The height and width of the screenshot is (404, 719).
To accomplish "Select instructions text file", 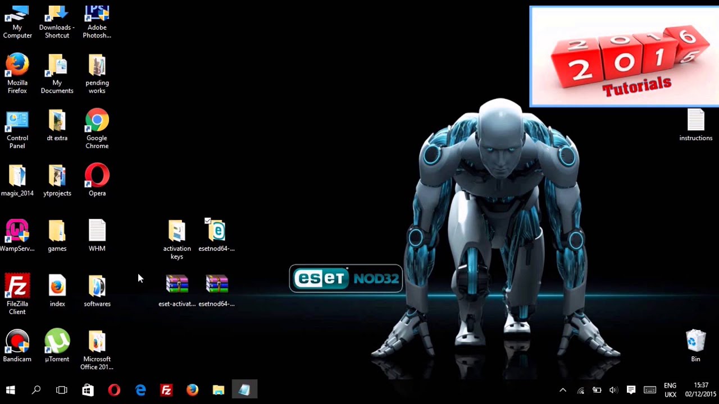I will [x=696, y=125].
